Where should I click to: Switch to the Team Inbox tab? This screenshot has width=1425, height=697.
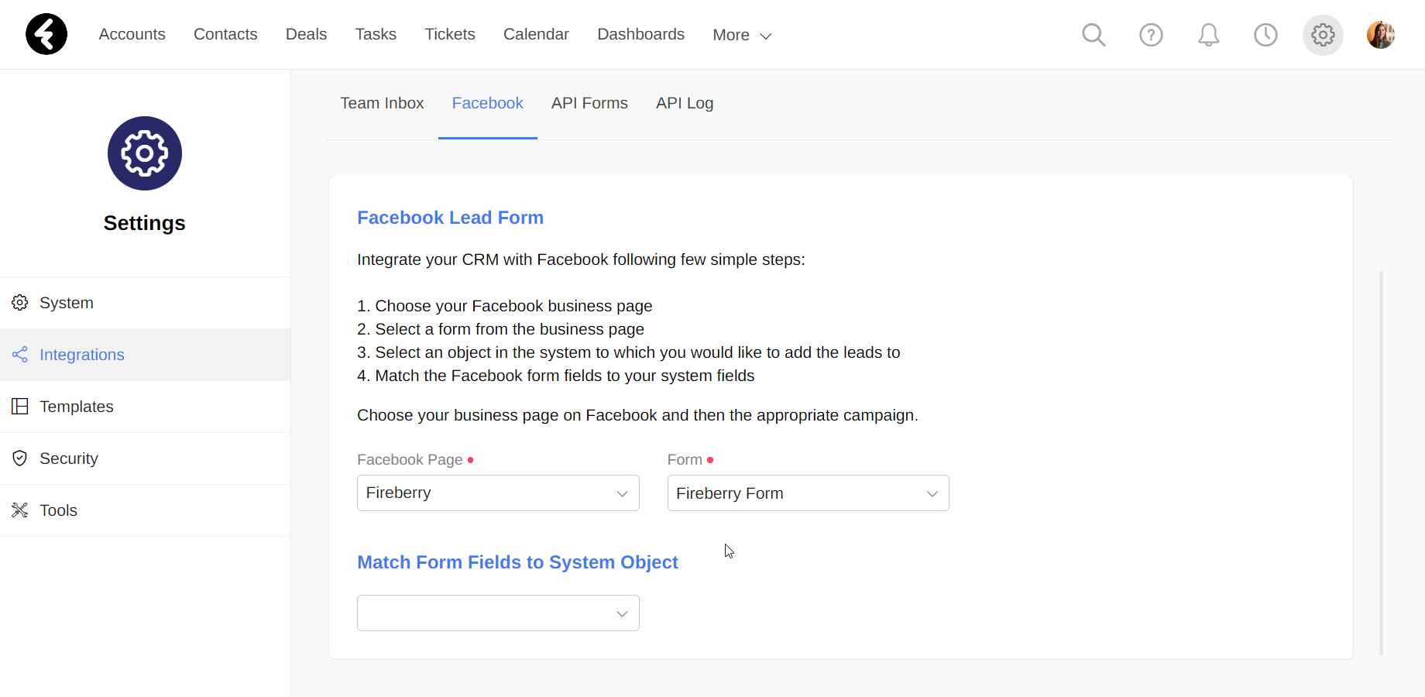click(x=382, y=103)
